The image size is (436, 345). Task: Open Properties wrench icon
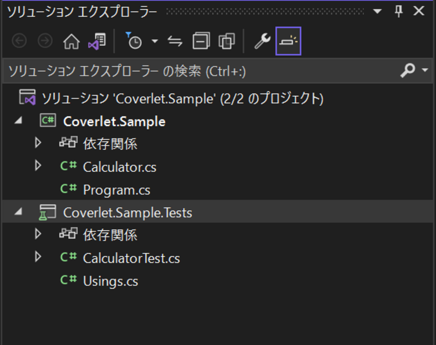(x=262, y=42)
